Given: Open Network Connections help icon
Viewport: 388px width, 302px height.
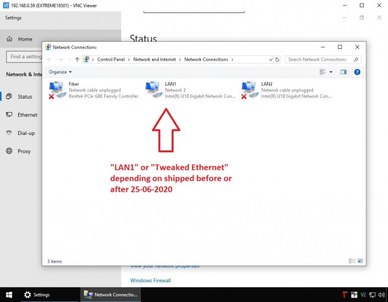Looking at the screenshot, I should (x=357, y=72).
